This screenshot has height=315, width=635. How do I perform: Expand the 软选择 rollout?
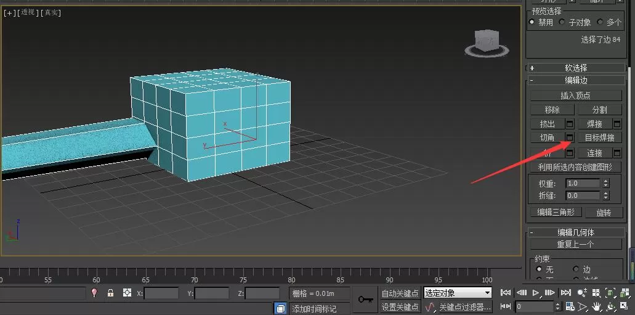(x=576, y=68)
